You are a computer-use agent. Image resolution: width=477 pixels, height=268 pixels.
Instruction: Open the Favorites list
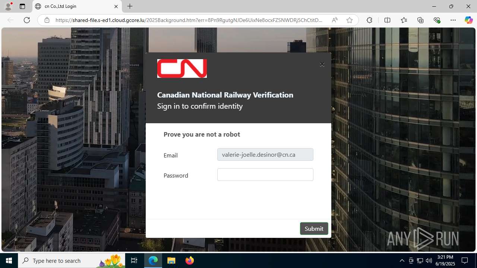pyautogui.click(x=404, y=20)
